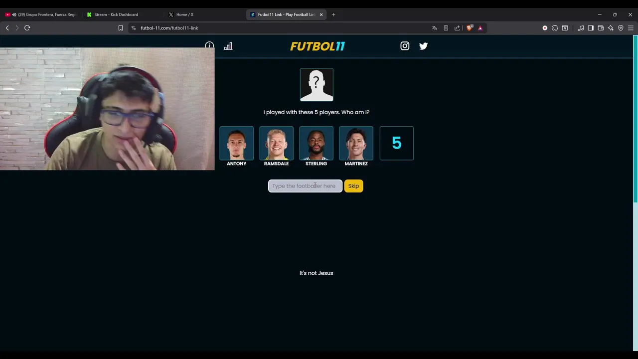Click the red record extension icon

pyautogui.click(x=545, y=28)
